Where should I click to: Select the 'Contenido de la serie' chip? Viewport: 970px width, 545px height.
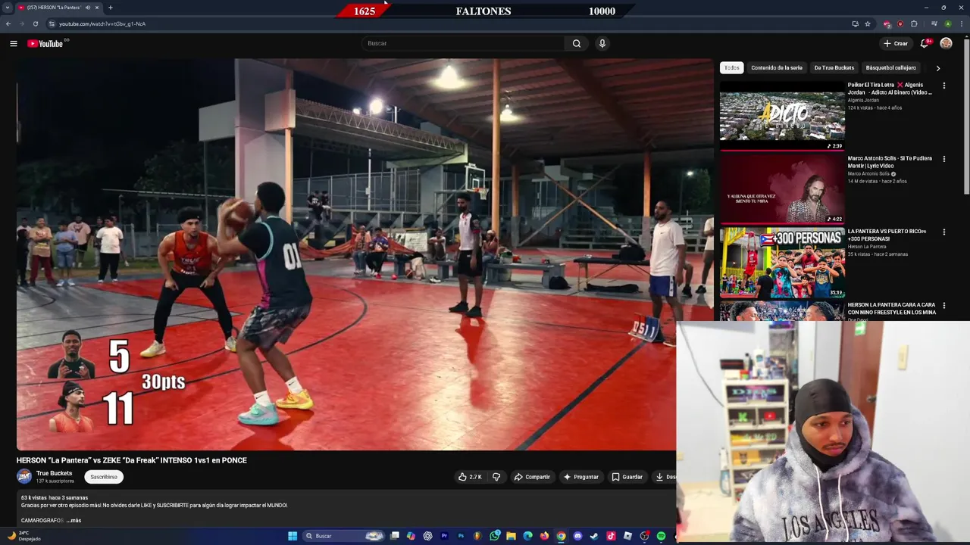click(x=777, y=67)
